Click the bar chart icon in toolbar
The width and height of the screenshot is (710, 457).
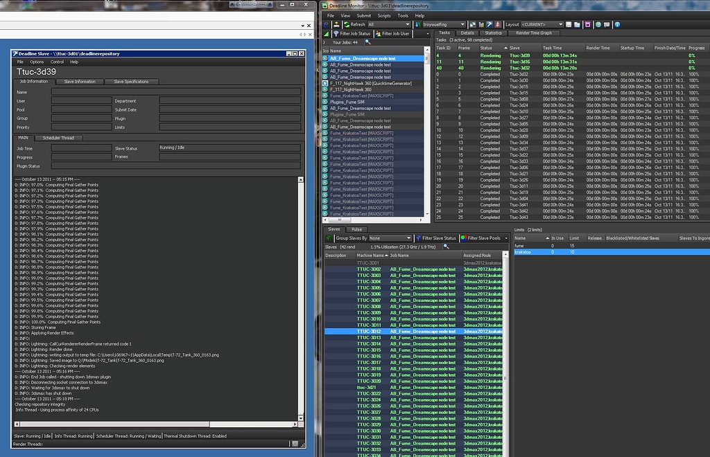[480, 24]
